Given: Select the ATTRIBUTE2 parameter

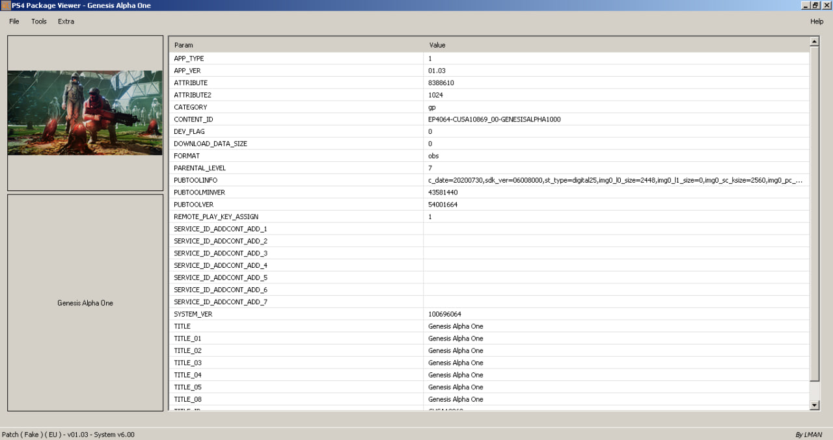Looking at the screenshot, I should [193, 95].
